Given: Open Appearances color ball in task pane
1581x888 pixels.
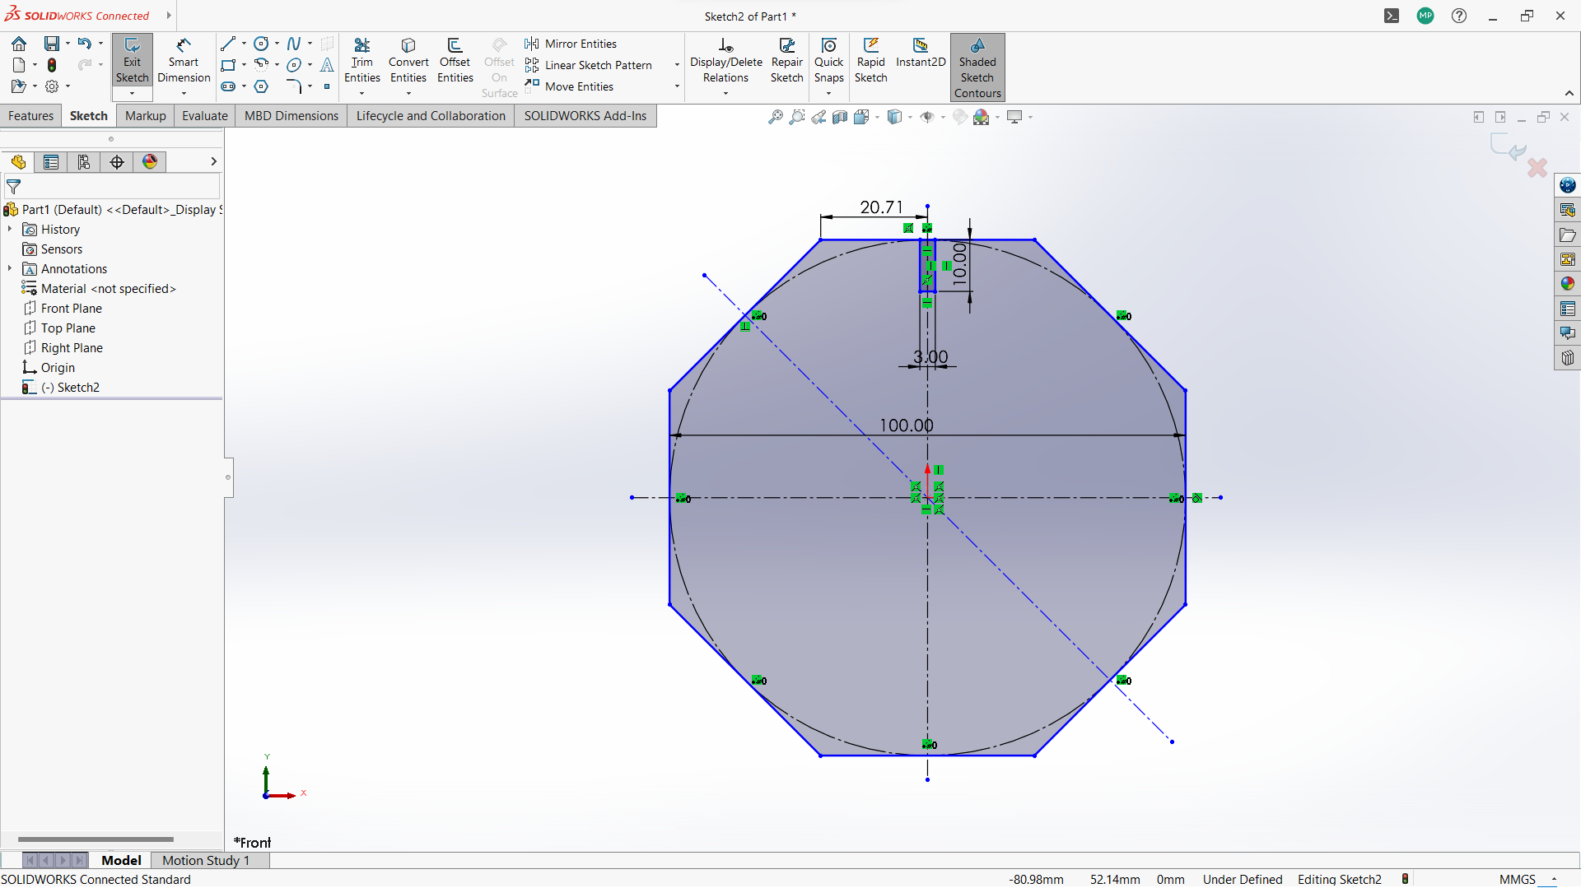Looking at the screenshot, I should tap(1567, 284).
